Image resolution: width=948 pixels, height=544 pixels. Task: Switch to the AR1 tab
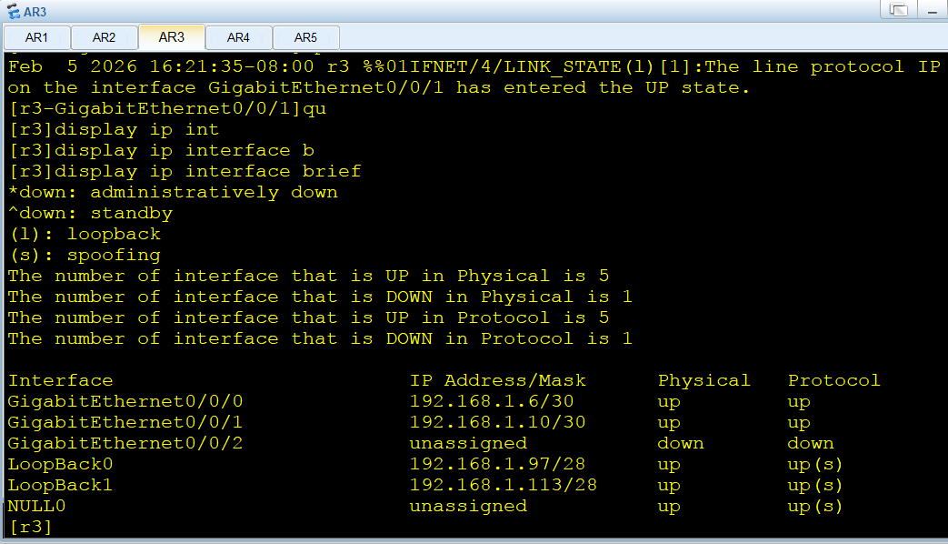(37, 37)
